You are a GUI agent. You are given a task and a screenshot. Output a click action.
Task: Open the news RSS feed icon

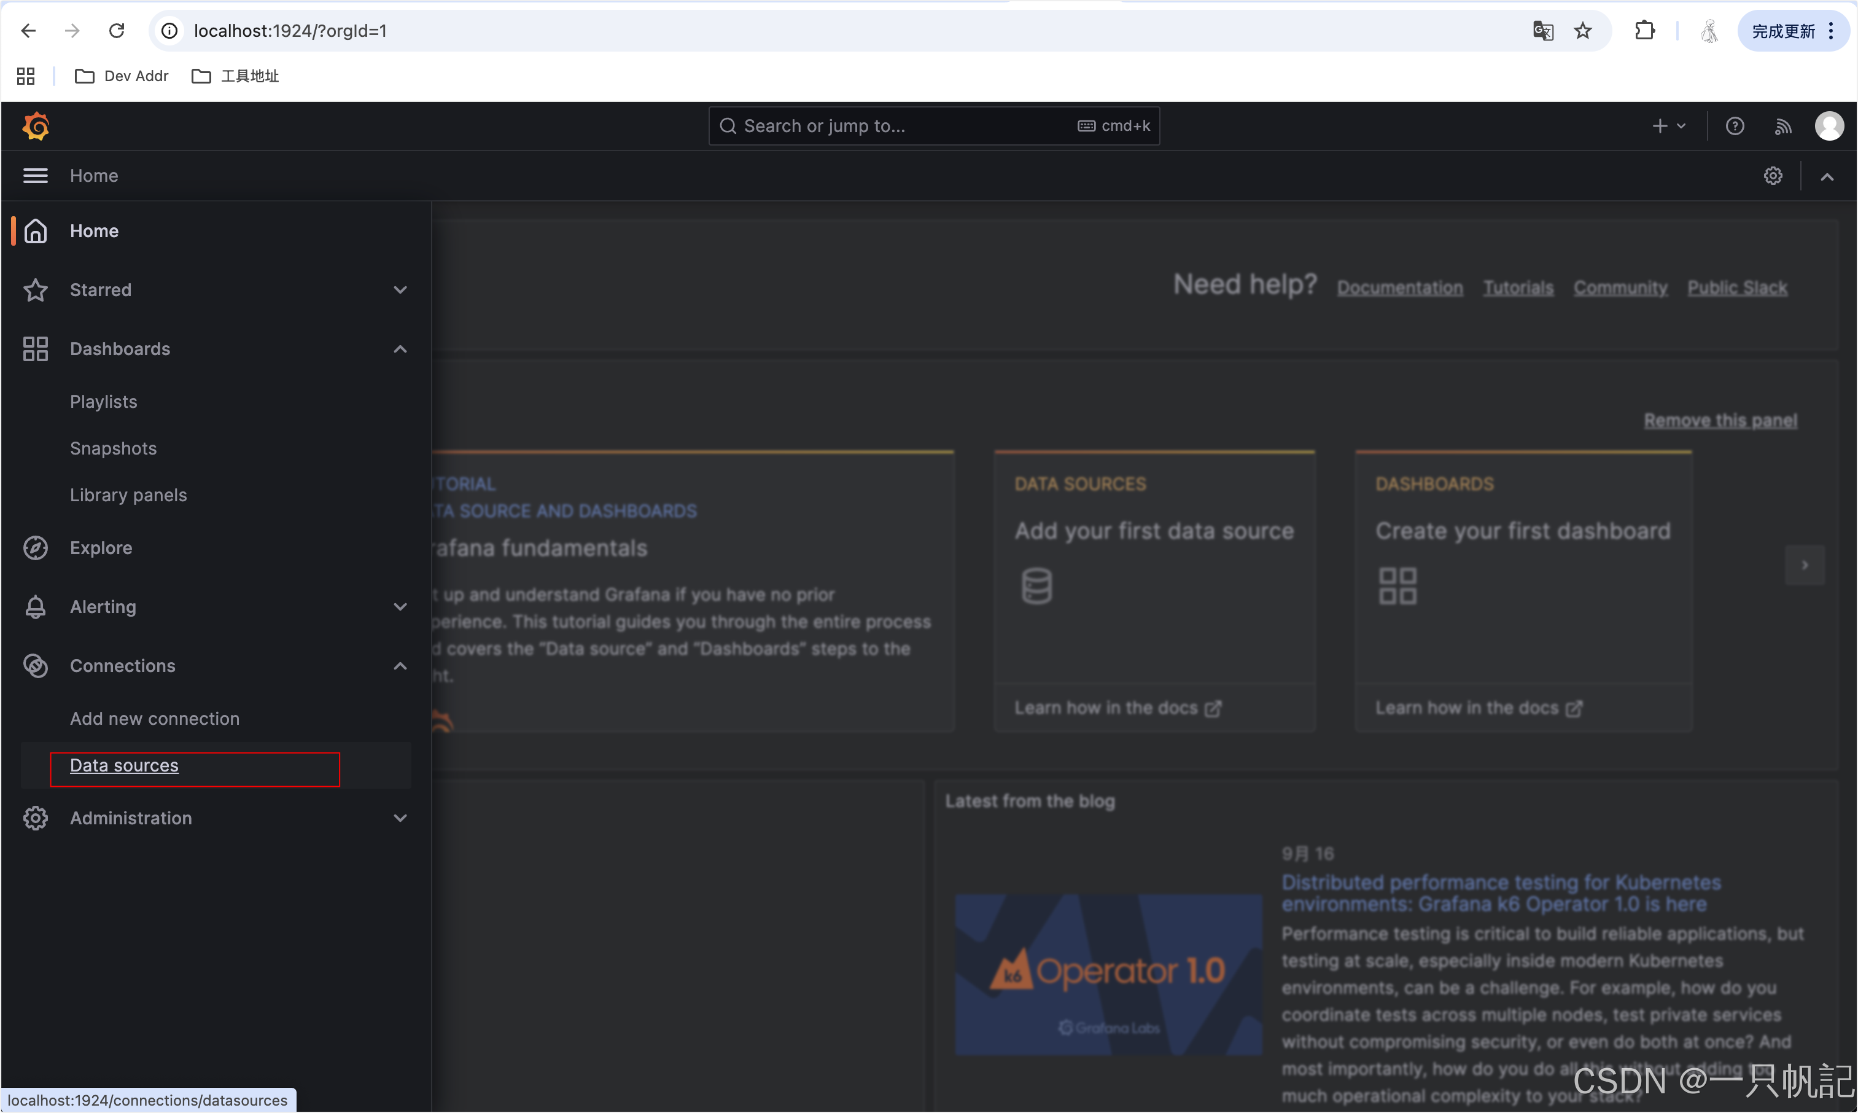(1782, 126)
